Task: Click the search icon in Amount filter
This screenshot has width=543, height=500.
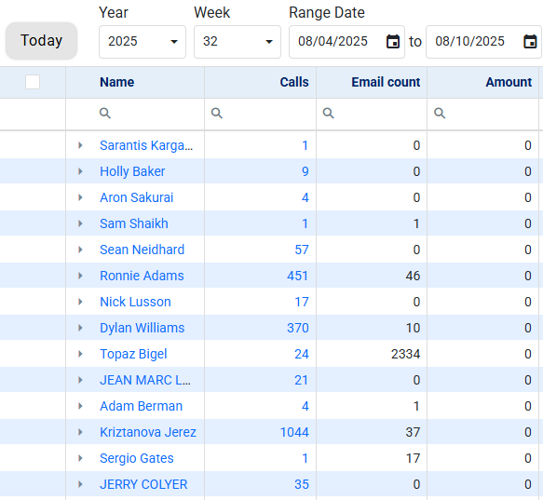Action: point(440,113)
